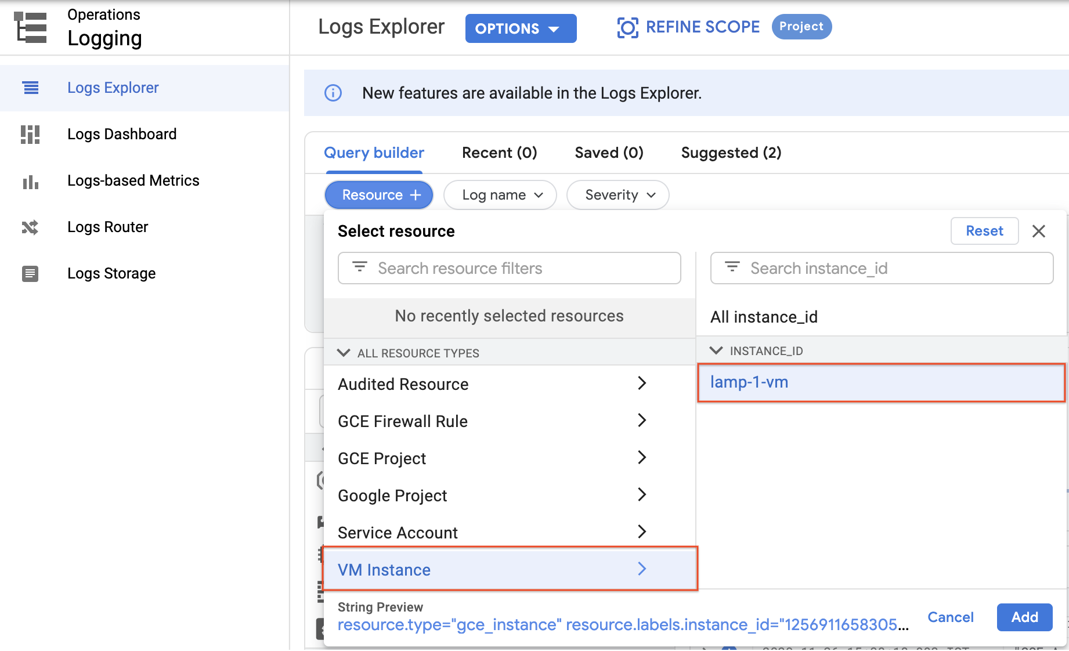Expand Google Project chevron

point(642,494)
